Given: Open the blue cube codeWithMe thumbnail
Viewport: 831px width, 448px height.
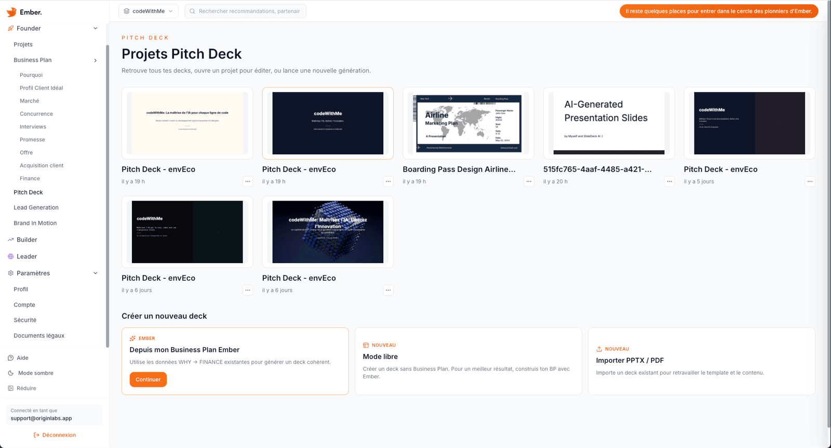Looking at the screenshot, I should (328, 232).
